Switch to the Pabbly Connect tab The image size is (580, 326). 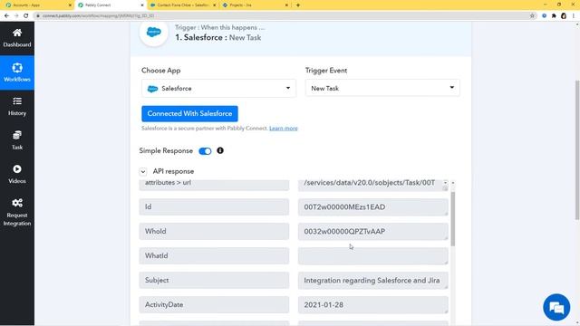(111, 5)
